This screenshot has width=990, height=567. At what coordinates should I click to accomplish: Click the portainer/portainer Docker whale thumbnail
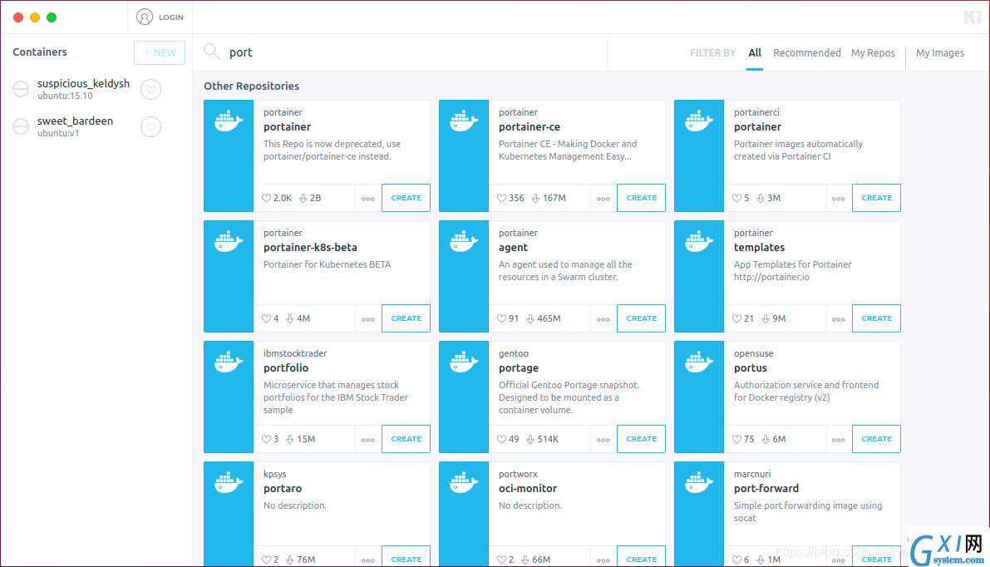tap(229, 155)
